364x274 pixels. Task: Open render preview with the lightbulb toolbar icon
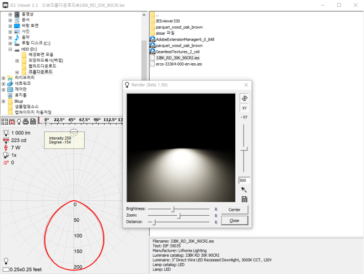click(19, 121)
